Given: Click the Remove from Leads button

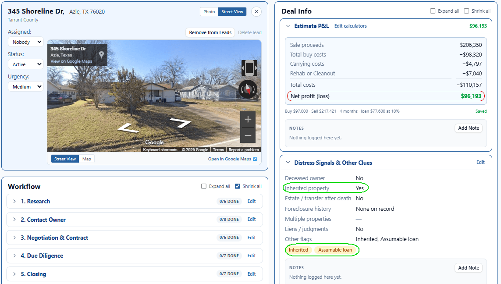Looking at the screenshot, I should tap(210, 32).
